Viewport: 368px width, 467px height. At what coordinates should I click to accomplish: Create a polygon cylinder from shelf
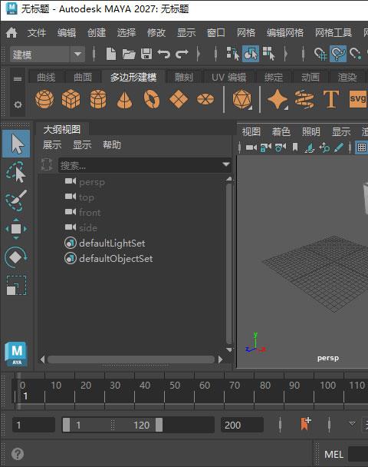[98, 99]
